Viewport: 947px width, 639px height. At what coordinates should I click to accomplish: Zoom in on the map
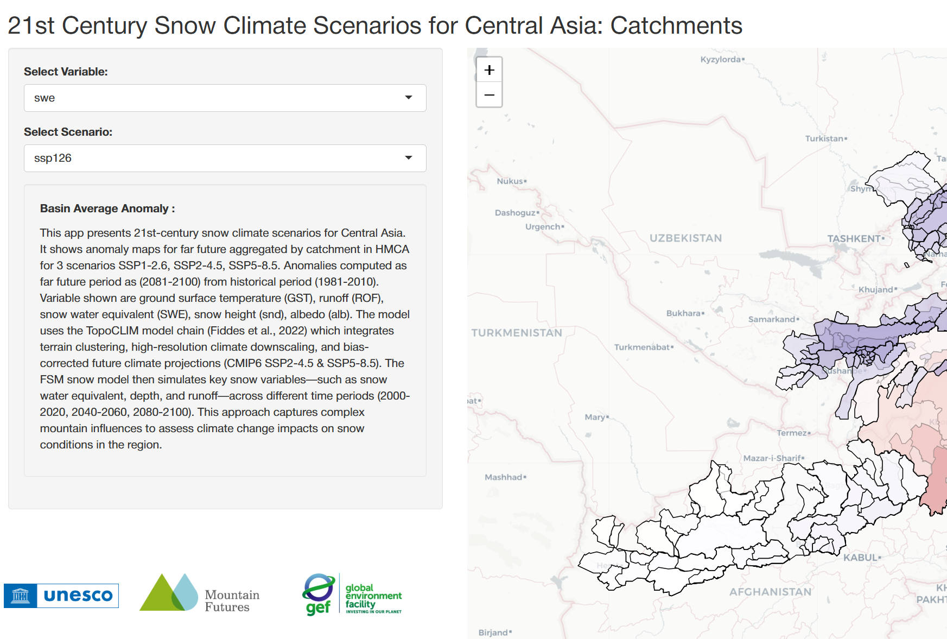coord(489,70)
